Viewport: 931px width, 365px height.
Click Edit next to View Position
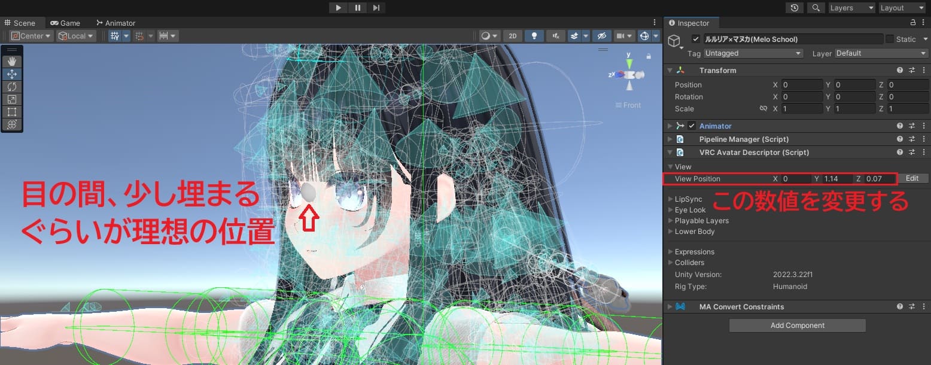912,178
